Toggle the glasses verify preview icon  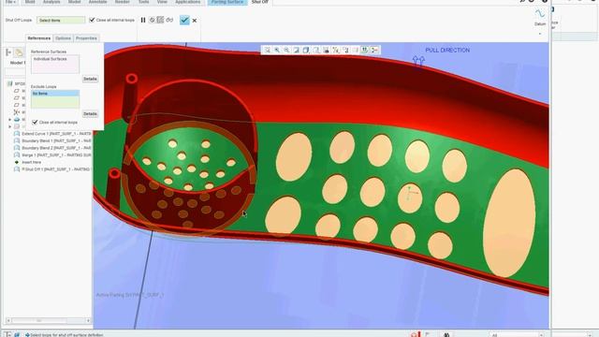(x=169, y=20)
